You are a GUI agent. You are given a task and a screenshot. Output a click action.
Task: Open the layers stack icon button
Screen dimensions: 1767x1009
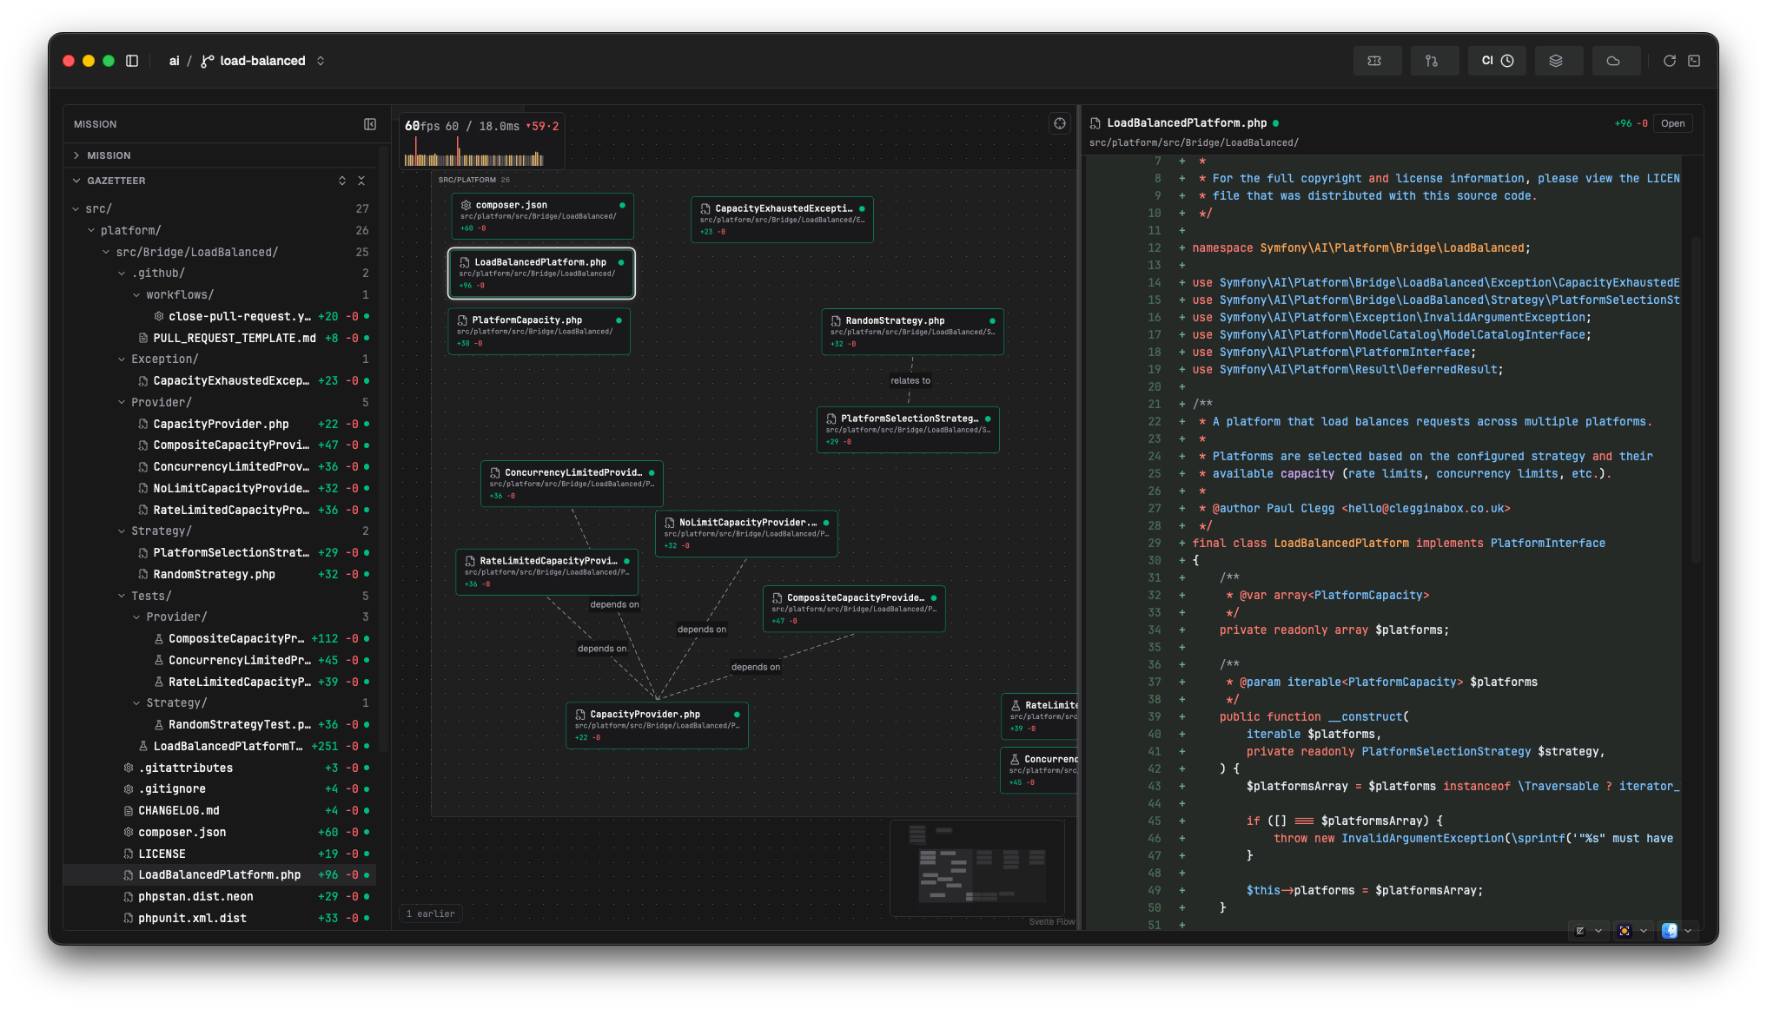tap(1559, 61)
